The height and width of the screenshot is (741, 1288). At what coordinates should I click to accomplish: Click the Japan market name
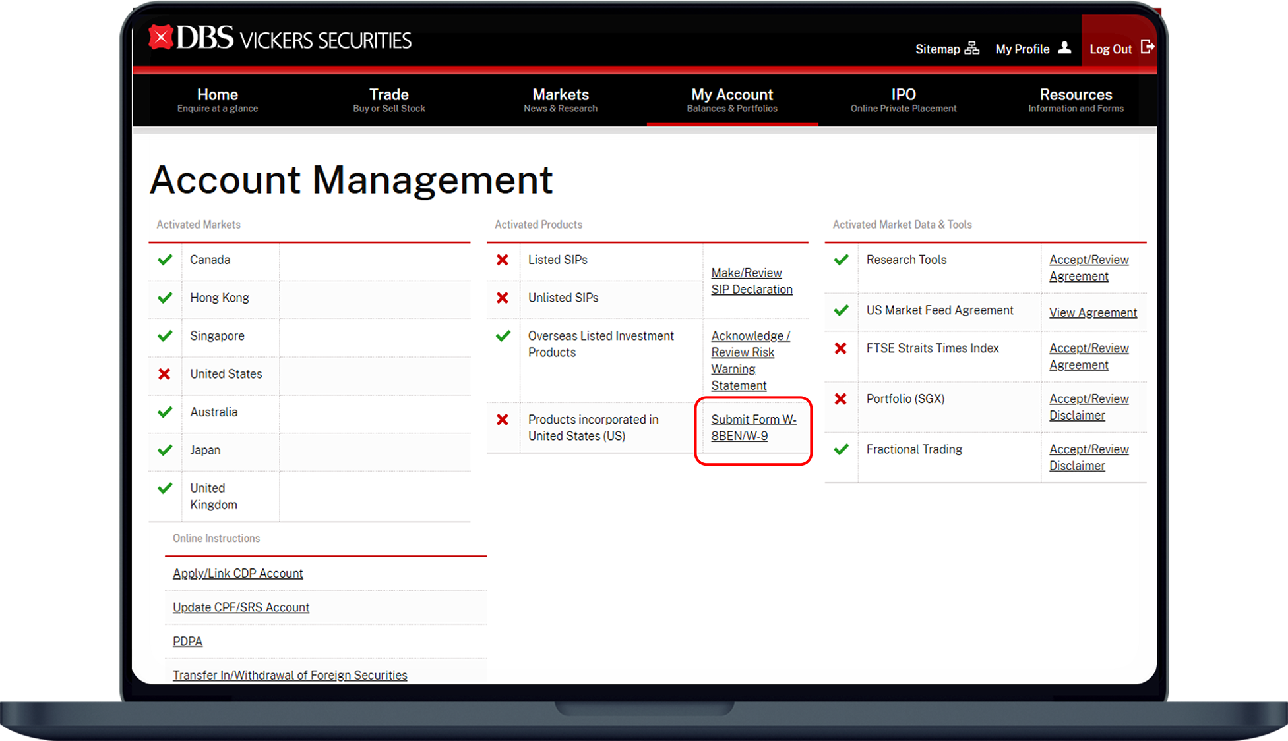point(205,451)
